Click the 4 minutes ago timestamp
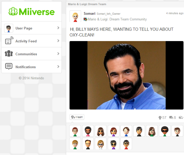The width and height of the screenshot is (184, 155). (175, 13)
